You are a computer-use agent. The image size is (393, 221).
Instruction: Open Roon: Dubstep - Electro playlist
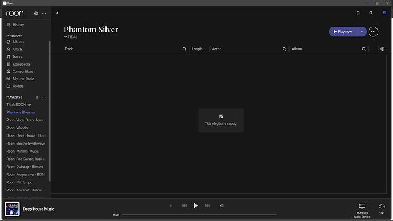coord(25,167)
